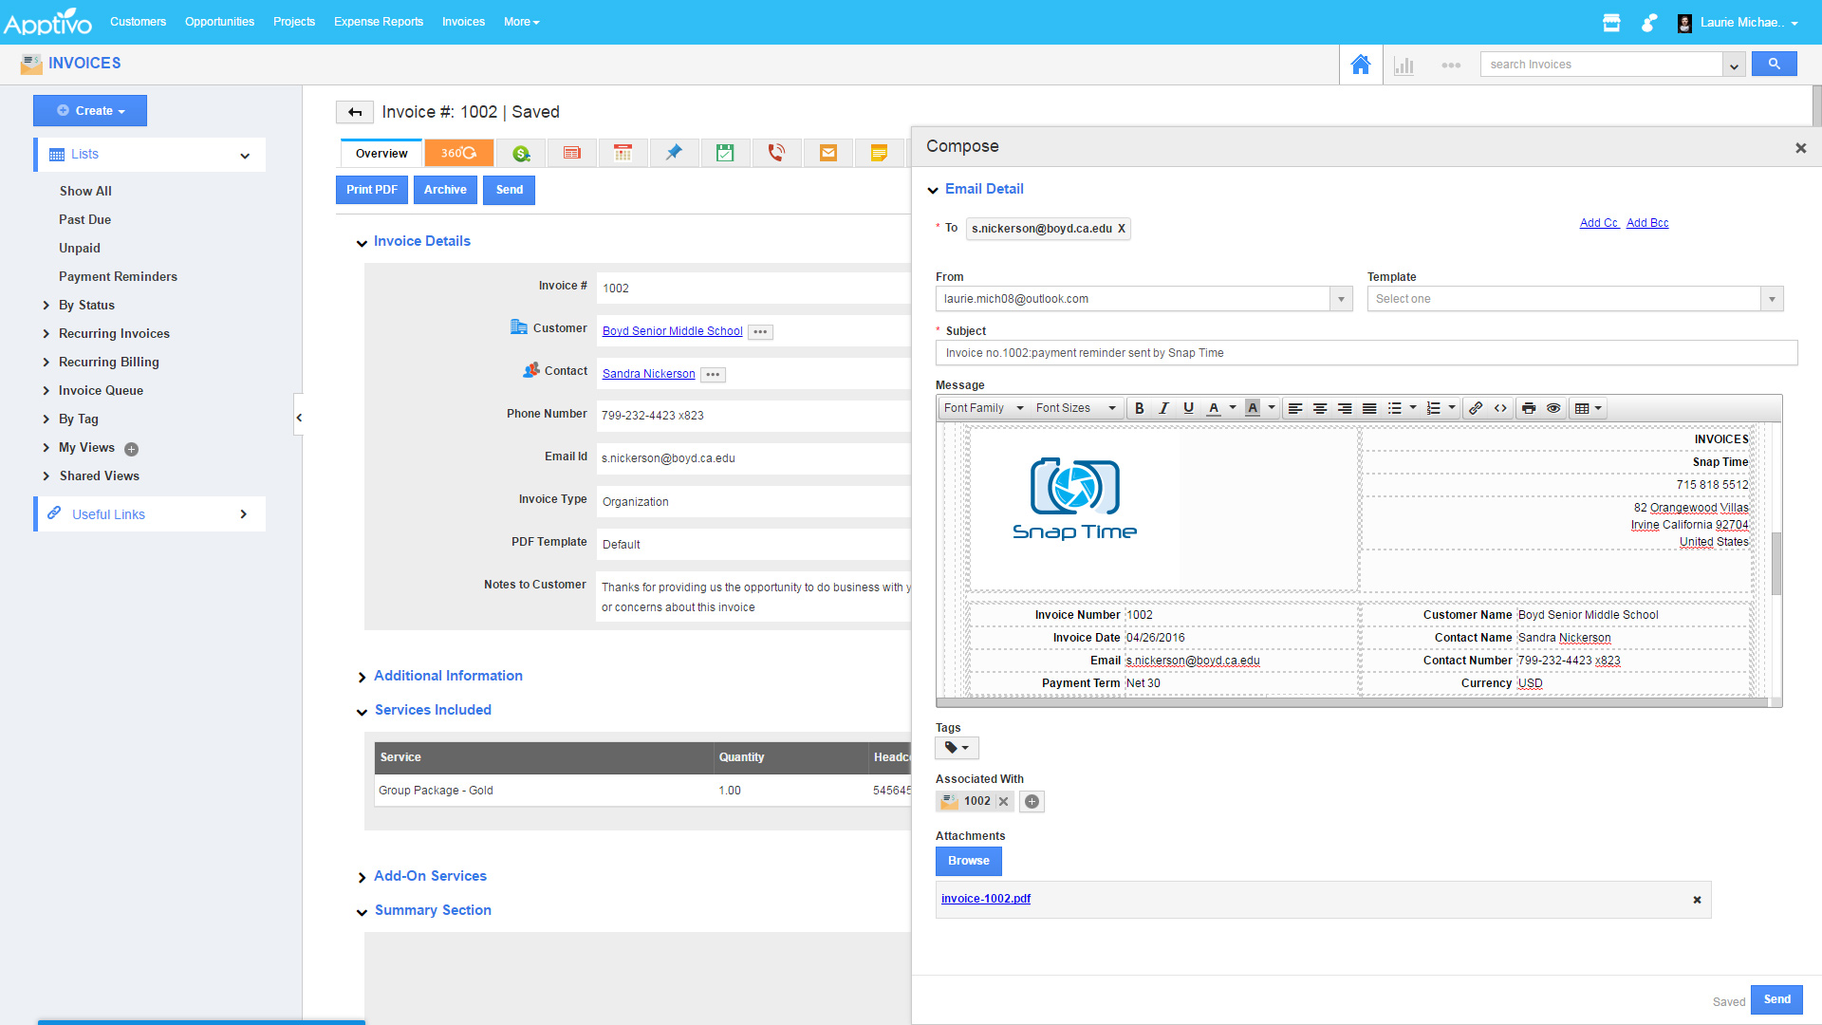Switch to the 360 tab

[458, 153]
